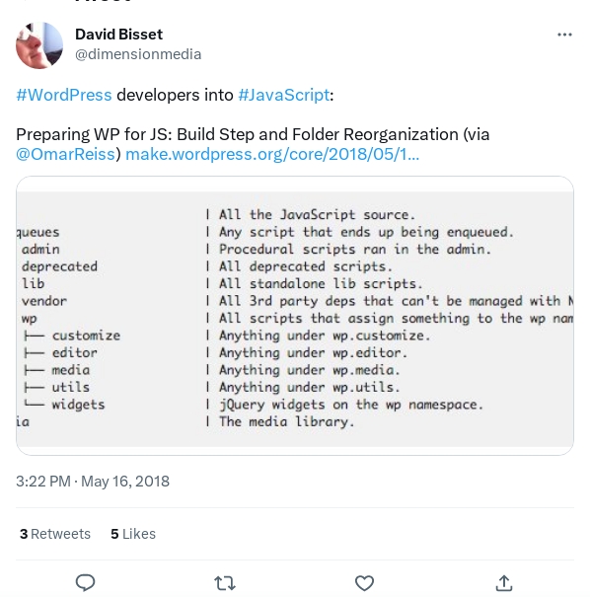The width and height of the screenshot is (590, 597).
Task: Open @dimensionmedia handle
Action: tap(138, 54)
